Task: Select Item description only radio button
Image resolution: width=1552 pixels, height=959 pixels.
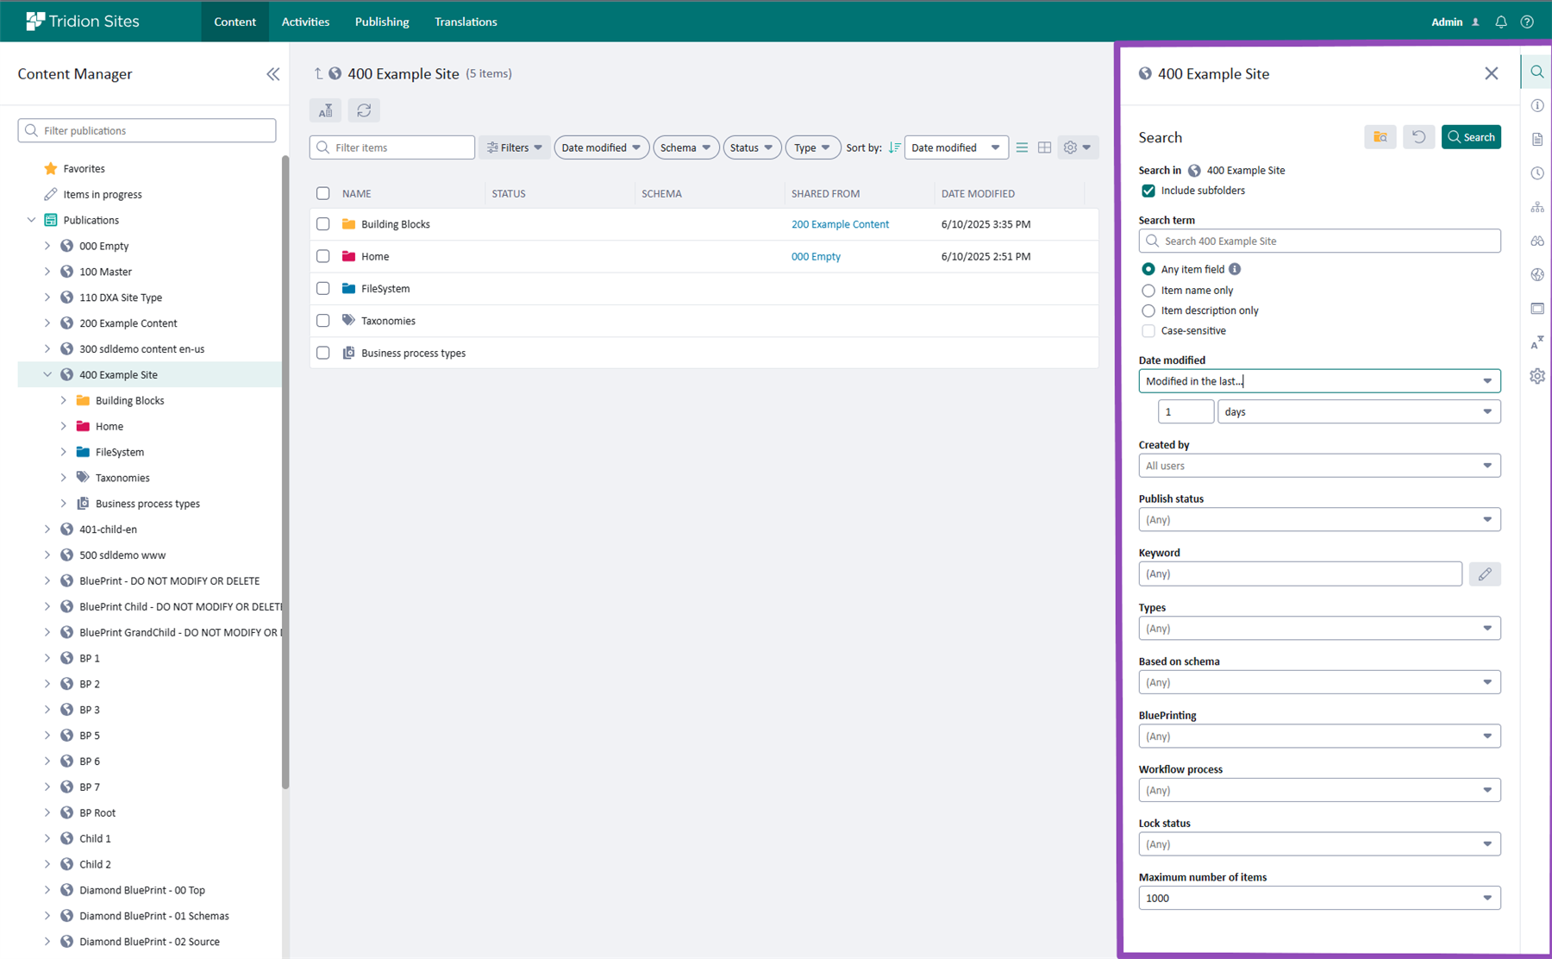Action: (x=1148, y=310)
